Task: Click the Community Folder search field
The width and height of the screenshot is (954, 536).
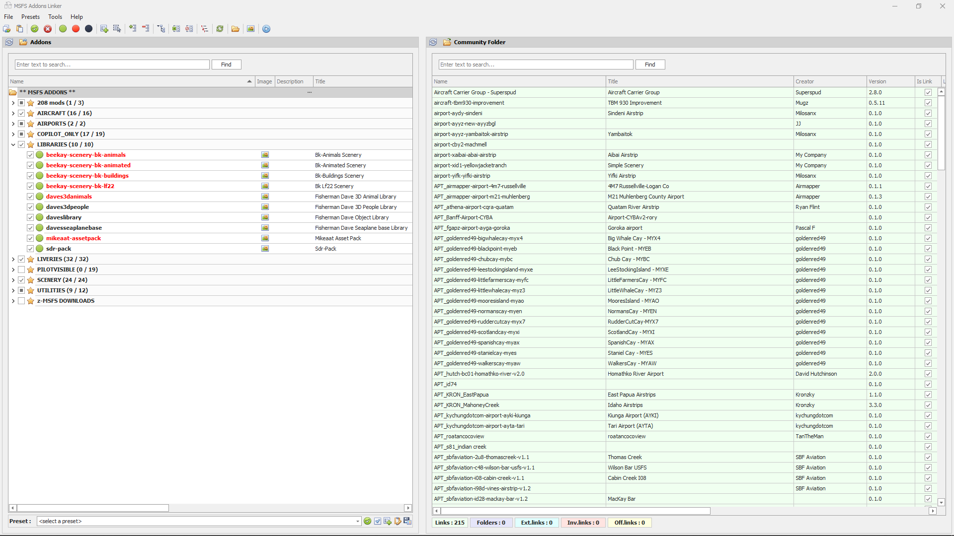Action: click(536, 65)
